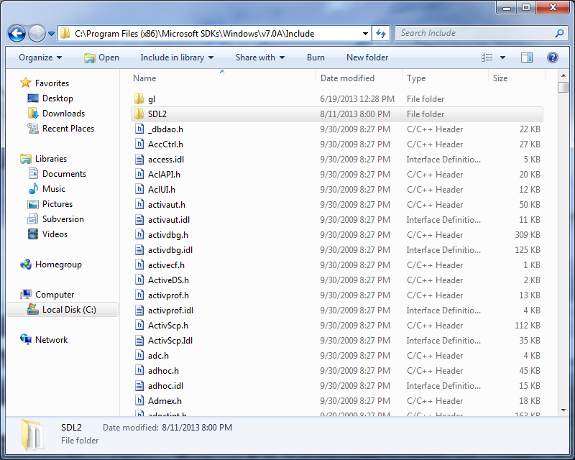
Task: Click the back navigation arrow
Action: (x=16, y=33)
